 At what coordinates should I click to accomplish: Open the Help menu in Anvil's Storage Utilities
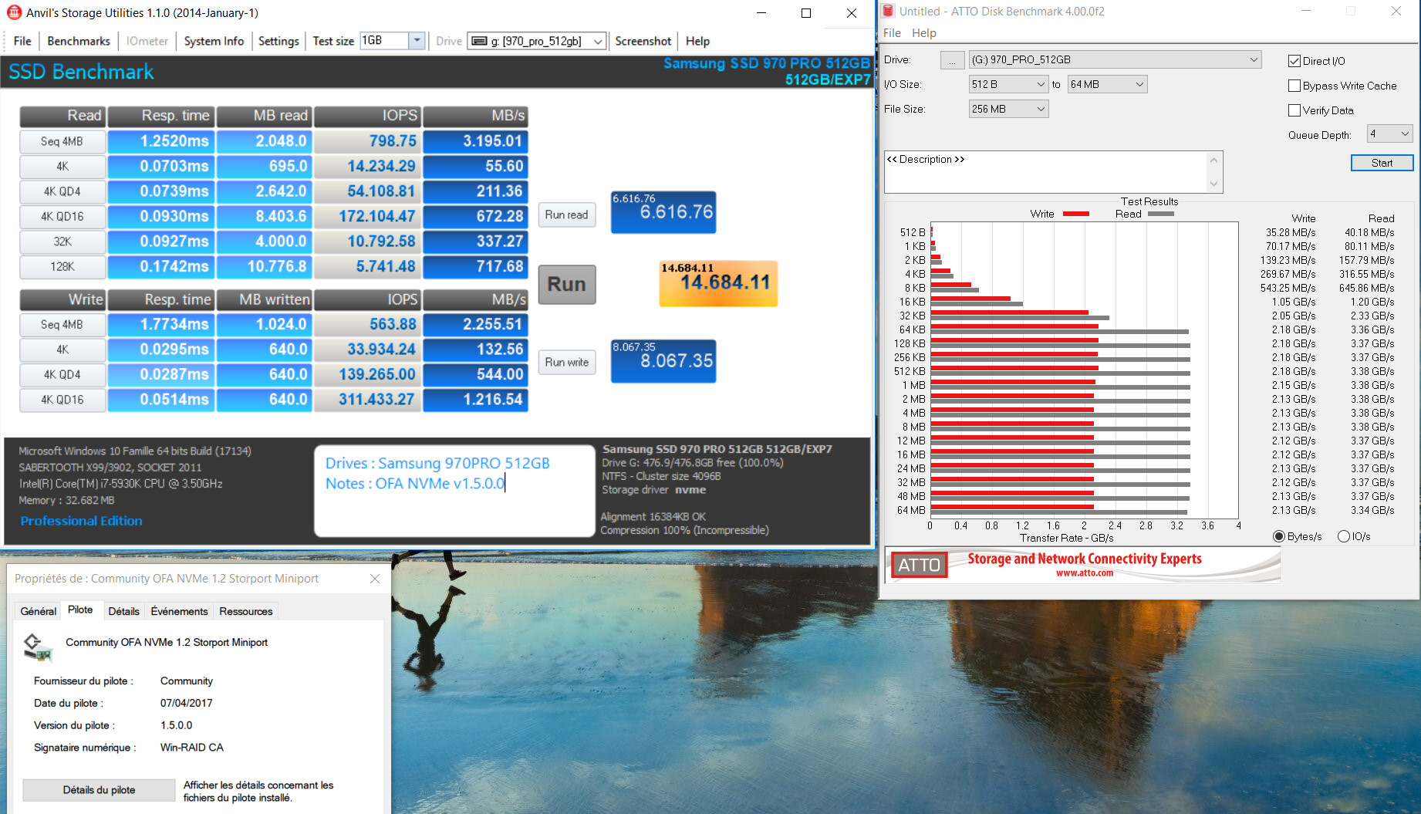pyautogui.click(x=697, y=41)
